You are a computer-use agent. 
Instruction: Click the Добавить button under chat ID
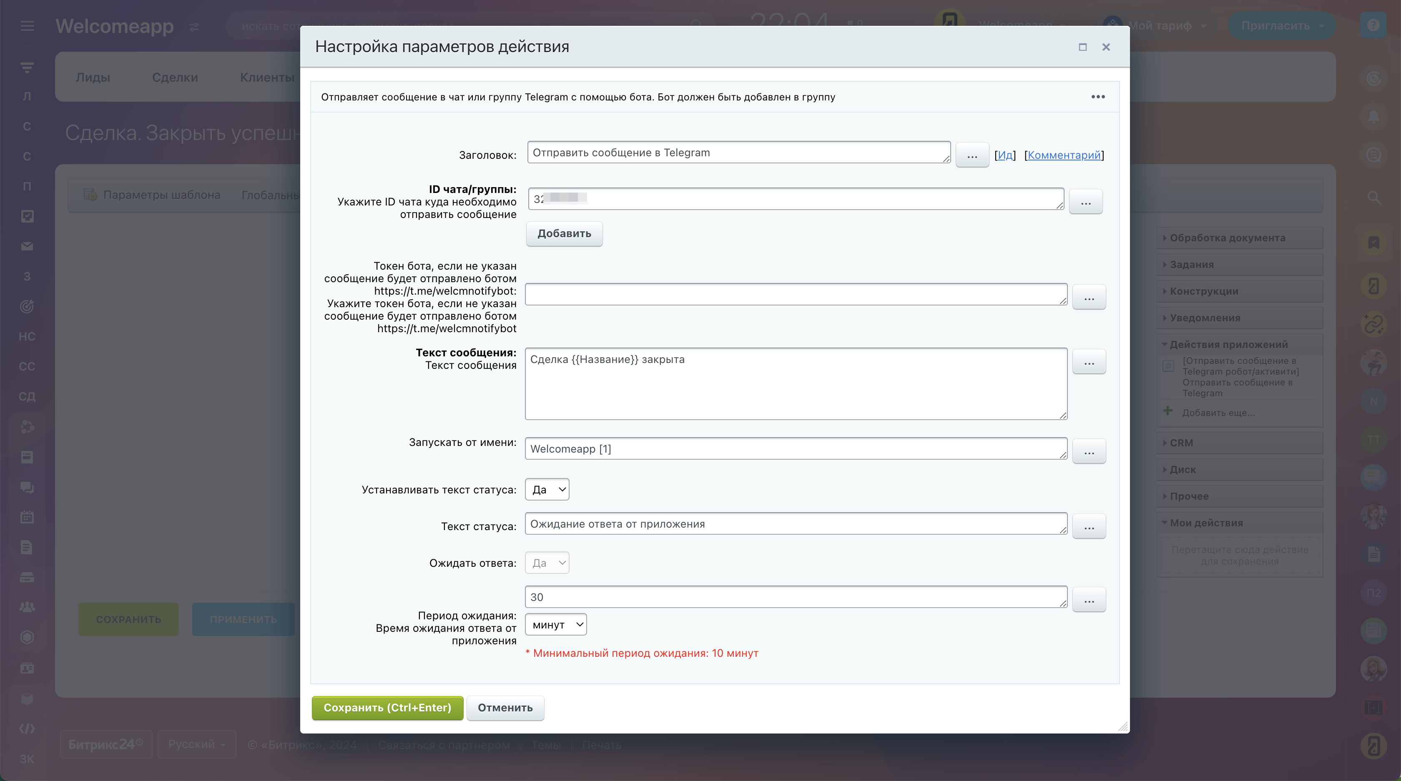tap(564, 234)
